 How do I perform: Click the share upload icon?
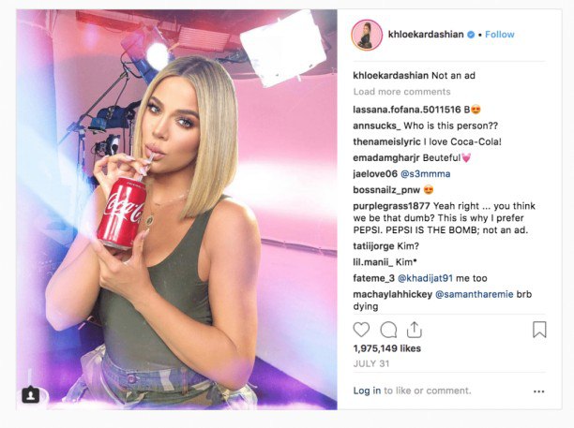(415, 330)
